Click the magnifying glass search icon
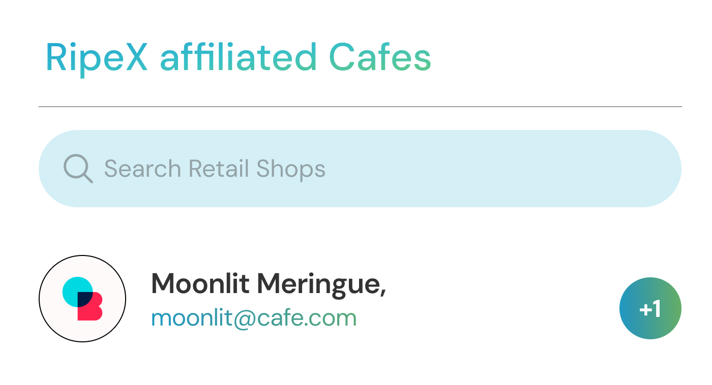Viewport: 712px width, 385px height. click(78, 169)
